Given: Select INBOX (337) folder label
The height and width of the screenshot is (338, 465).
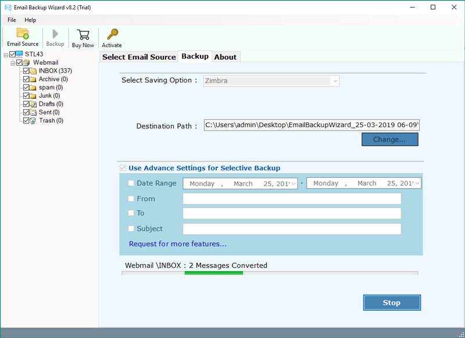Looking at the screenshot, I should tap(55, 71).
